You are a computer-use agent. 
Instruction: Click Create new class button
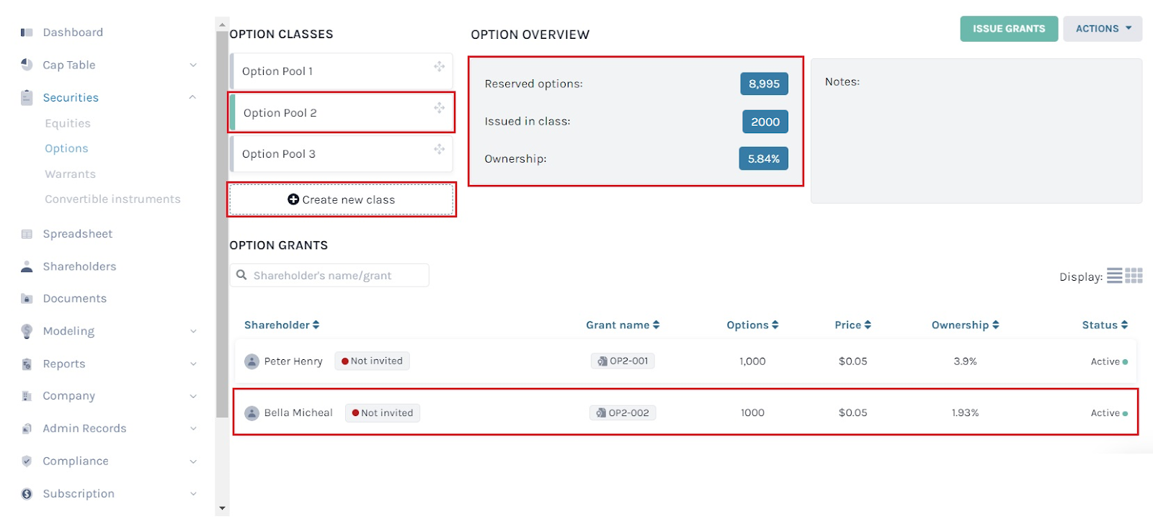342,199
